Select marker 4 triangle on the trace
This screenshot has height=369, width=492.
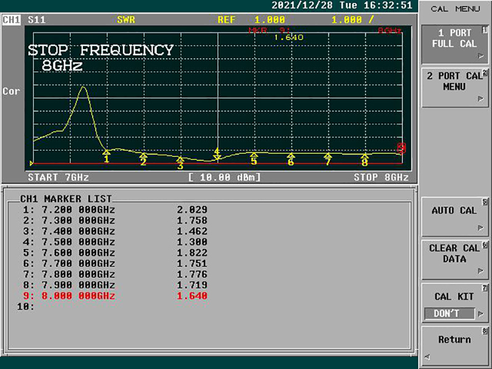point(217,157)
